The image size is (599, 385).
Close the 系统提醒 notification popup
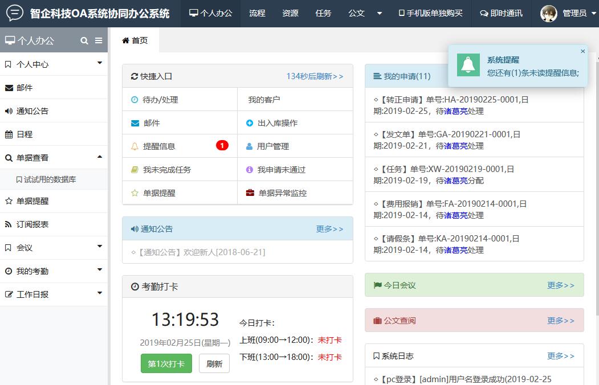[x=582, y=51]
